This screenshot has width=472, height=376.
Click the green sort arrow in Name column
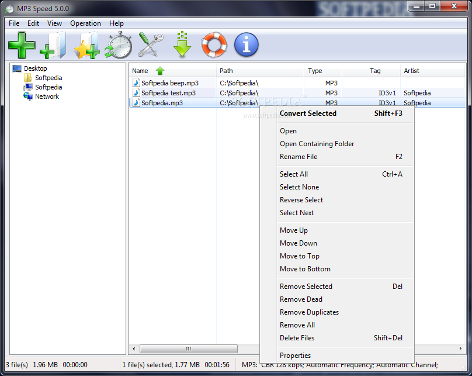pyautogui.click(x=160, y=71)
